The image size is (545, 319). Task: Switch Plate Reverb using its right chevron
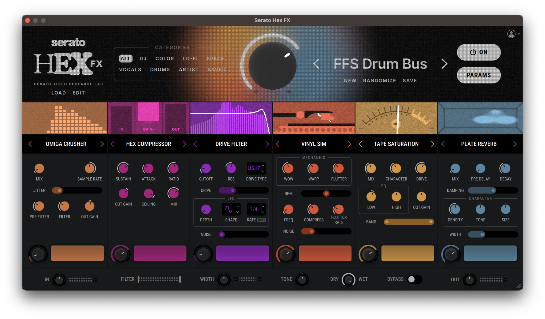pos(515,144)
